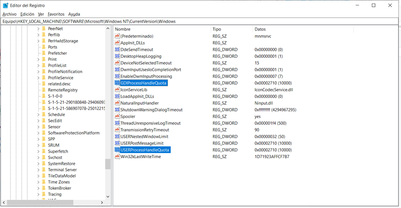
Task: Select the TokenBroker key in tree
Action: [59, 188]
